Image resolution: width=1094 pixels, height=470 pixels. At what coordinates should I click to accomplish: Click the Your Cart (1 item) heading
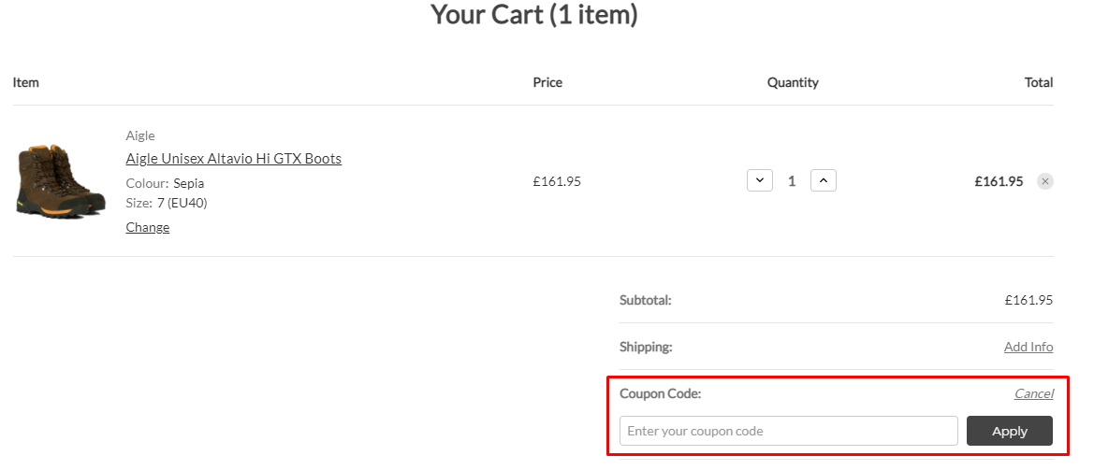tap(533, 15)
